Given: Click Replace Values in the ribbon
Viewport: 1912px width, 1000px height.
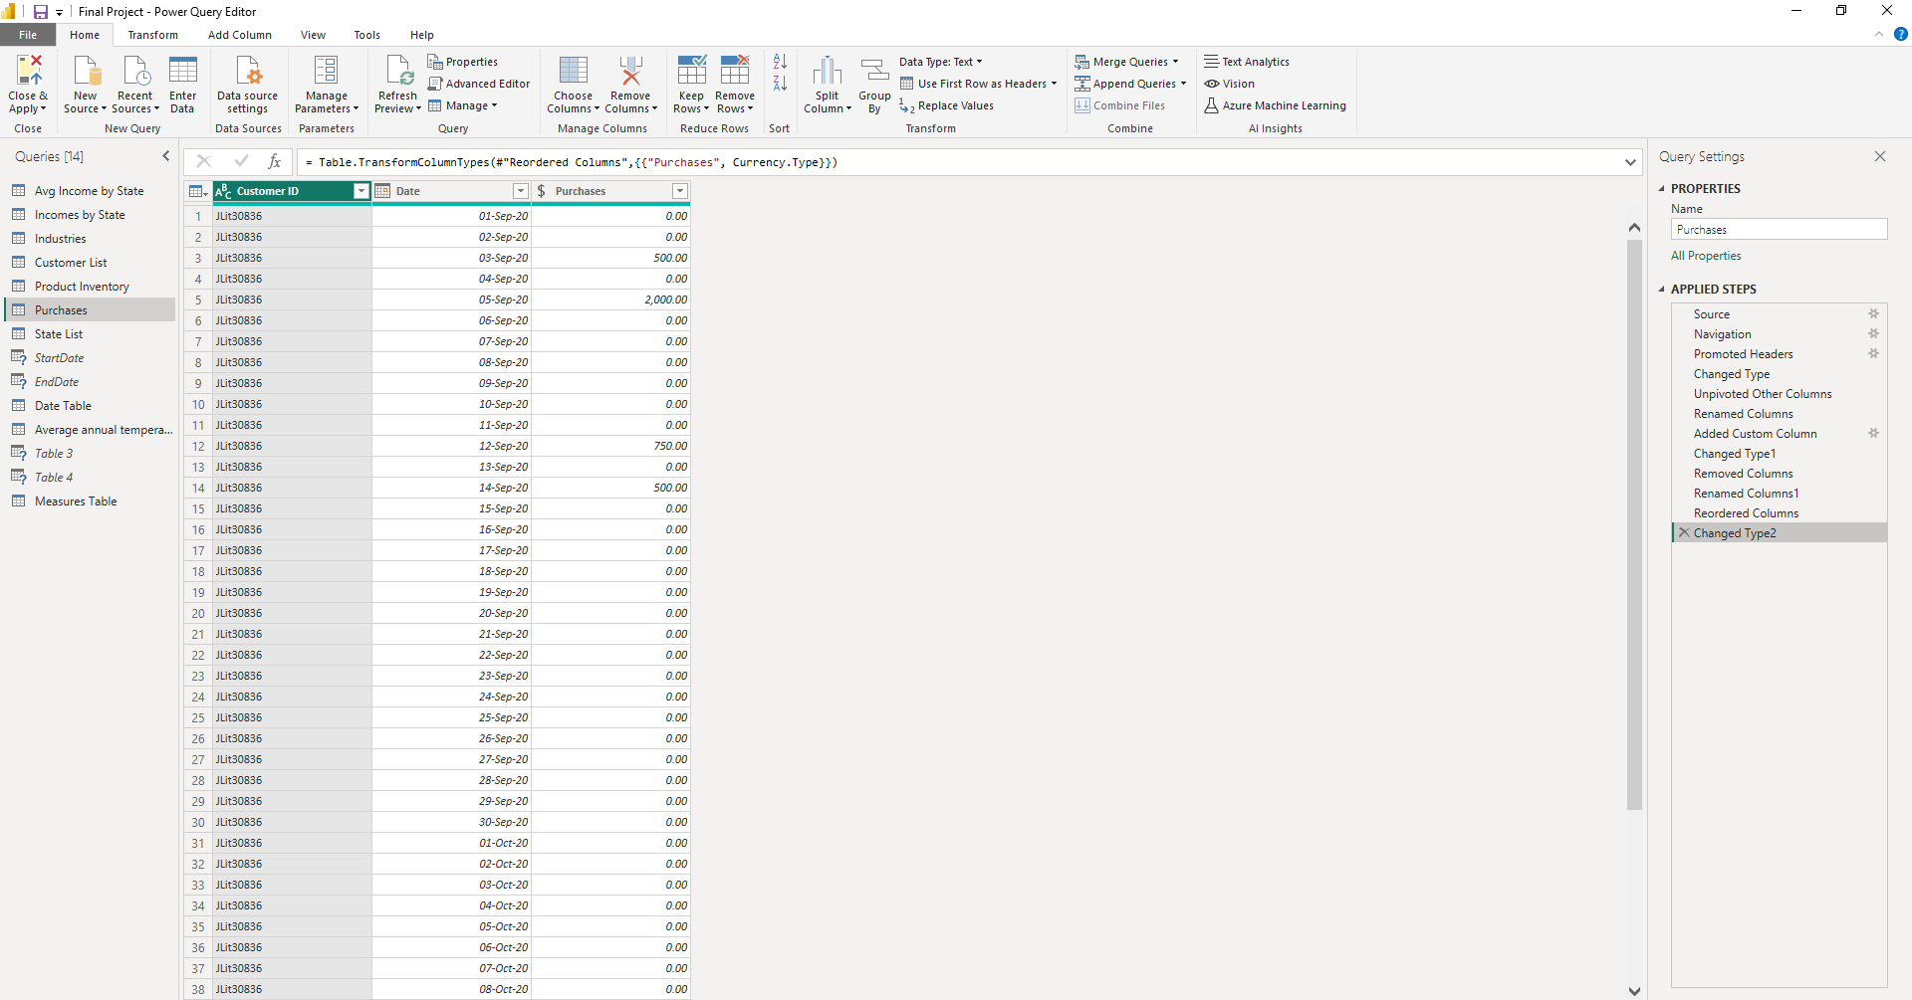Looking at the screenshot, I should (x=946, y=105).
